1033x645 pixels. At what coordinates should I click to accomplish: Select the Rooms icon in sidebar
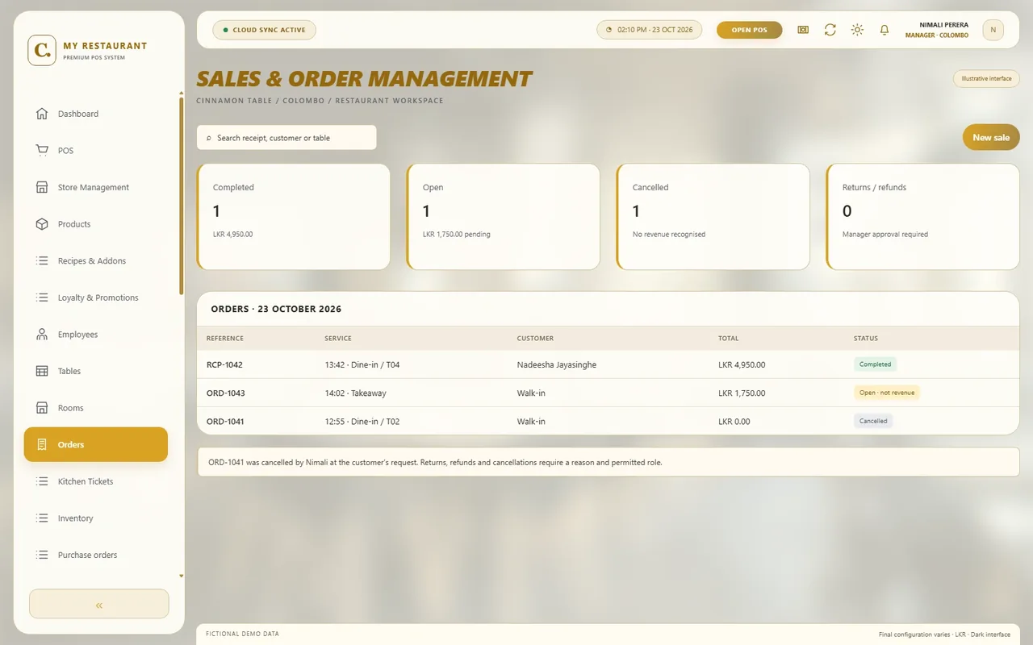click(42, 408)
